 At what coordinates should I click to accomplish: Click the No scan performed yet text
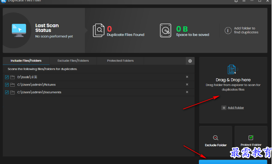point(54,36)
